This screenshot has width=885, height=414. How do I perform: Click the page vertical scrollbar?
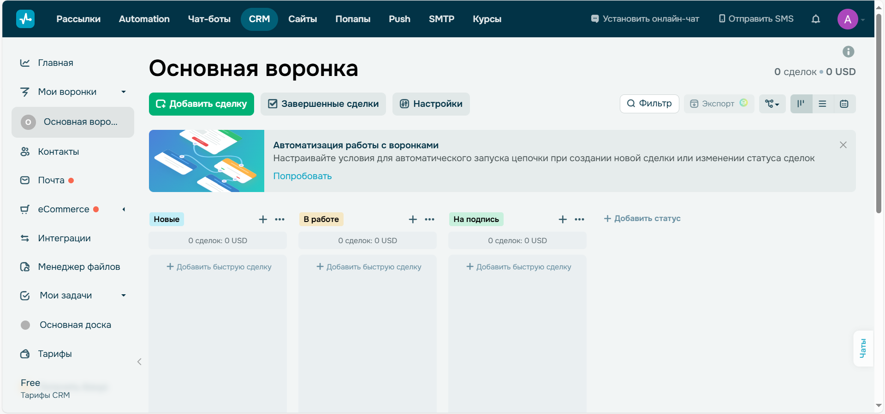pos(879,114)
